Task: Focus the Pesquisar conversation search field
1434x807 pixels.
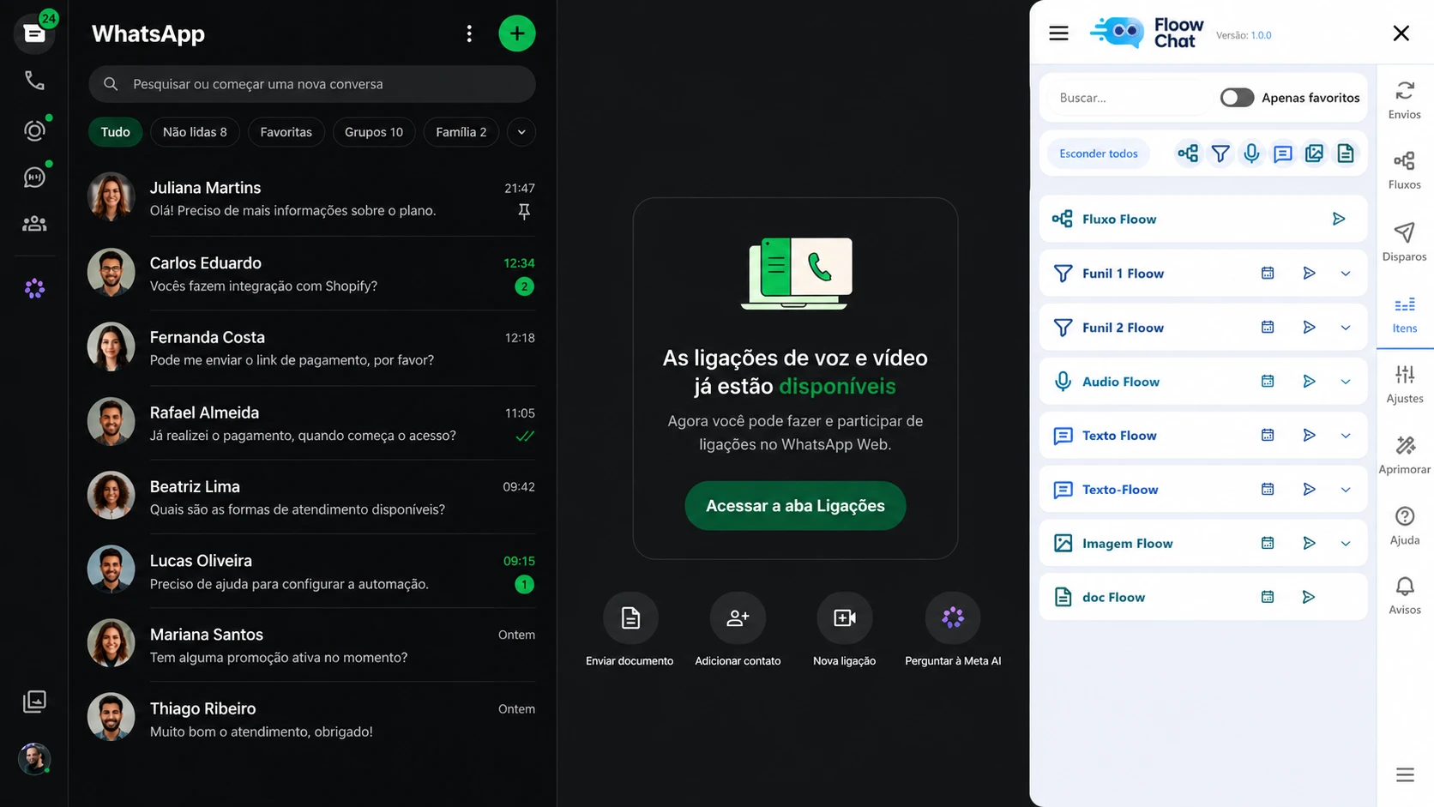Action: pos(312,84)
